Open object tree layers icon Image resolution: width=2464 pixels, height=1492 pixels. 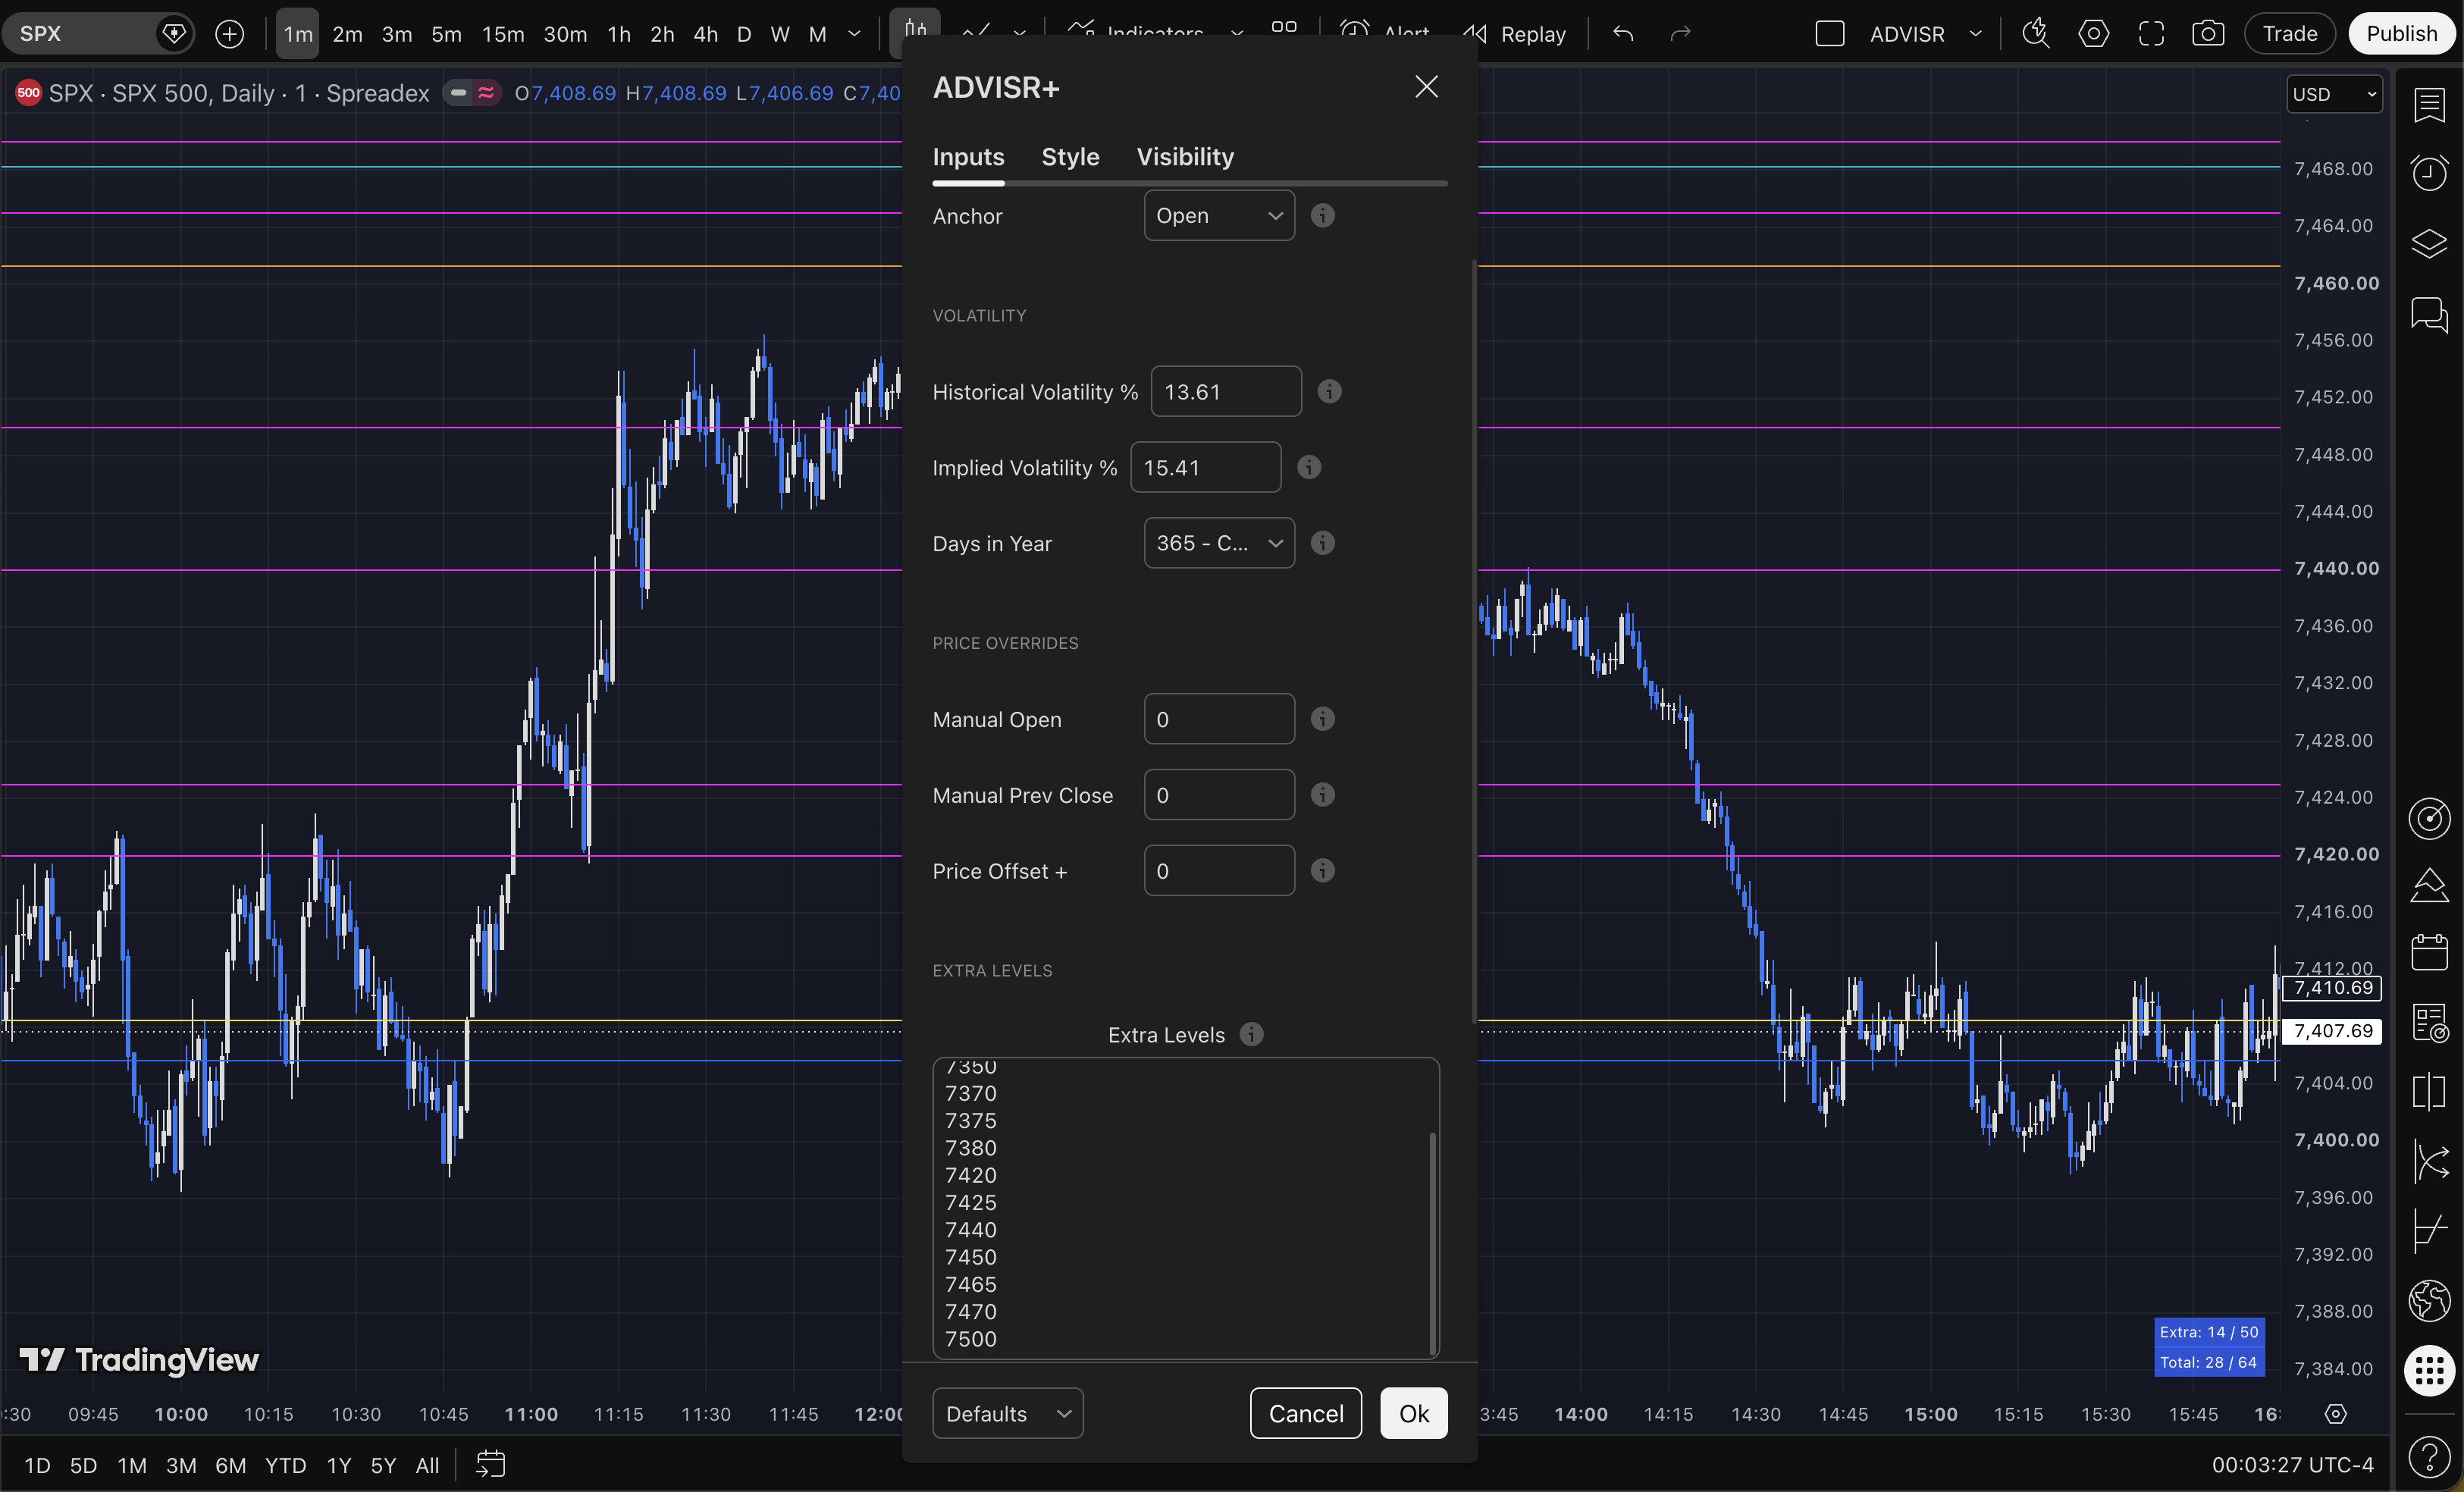coord(2429,243)
